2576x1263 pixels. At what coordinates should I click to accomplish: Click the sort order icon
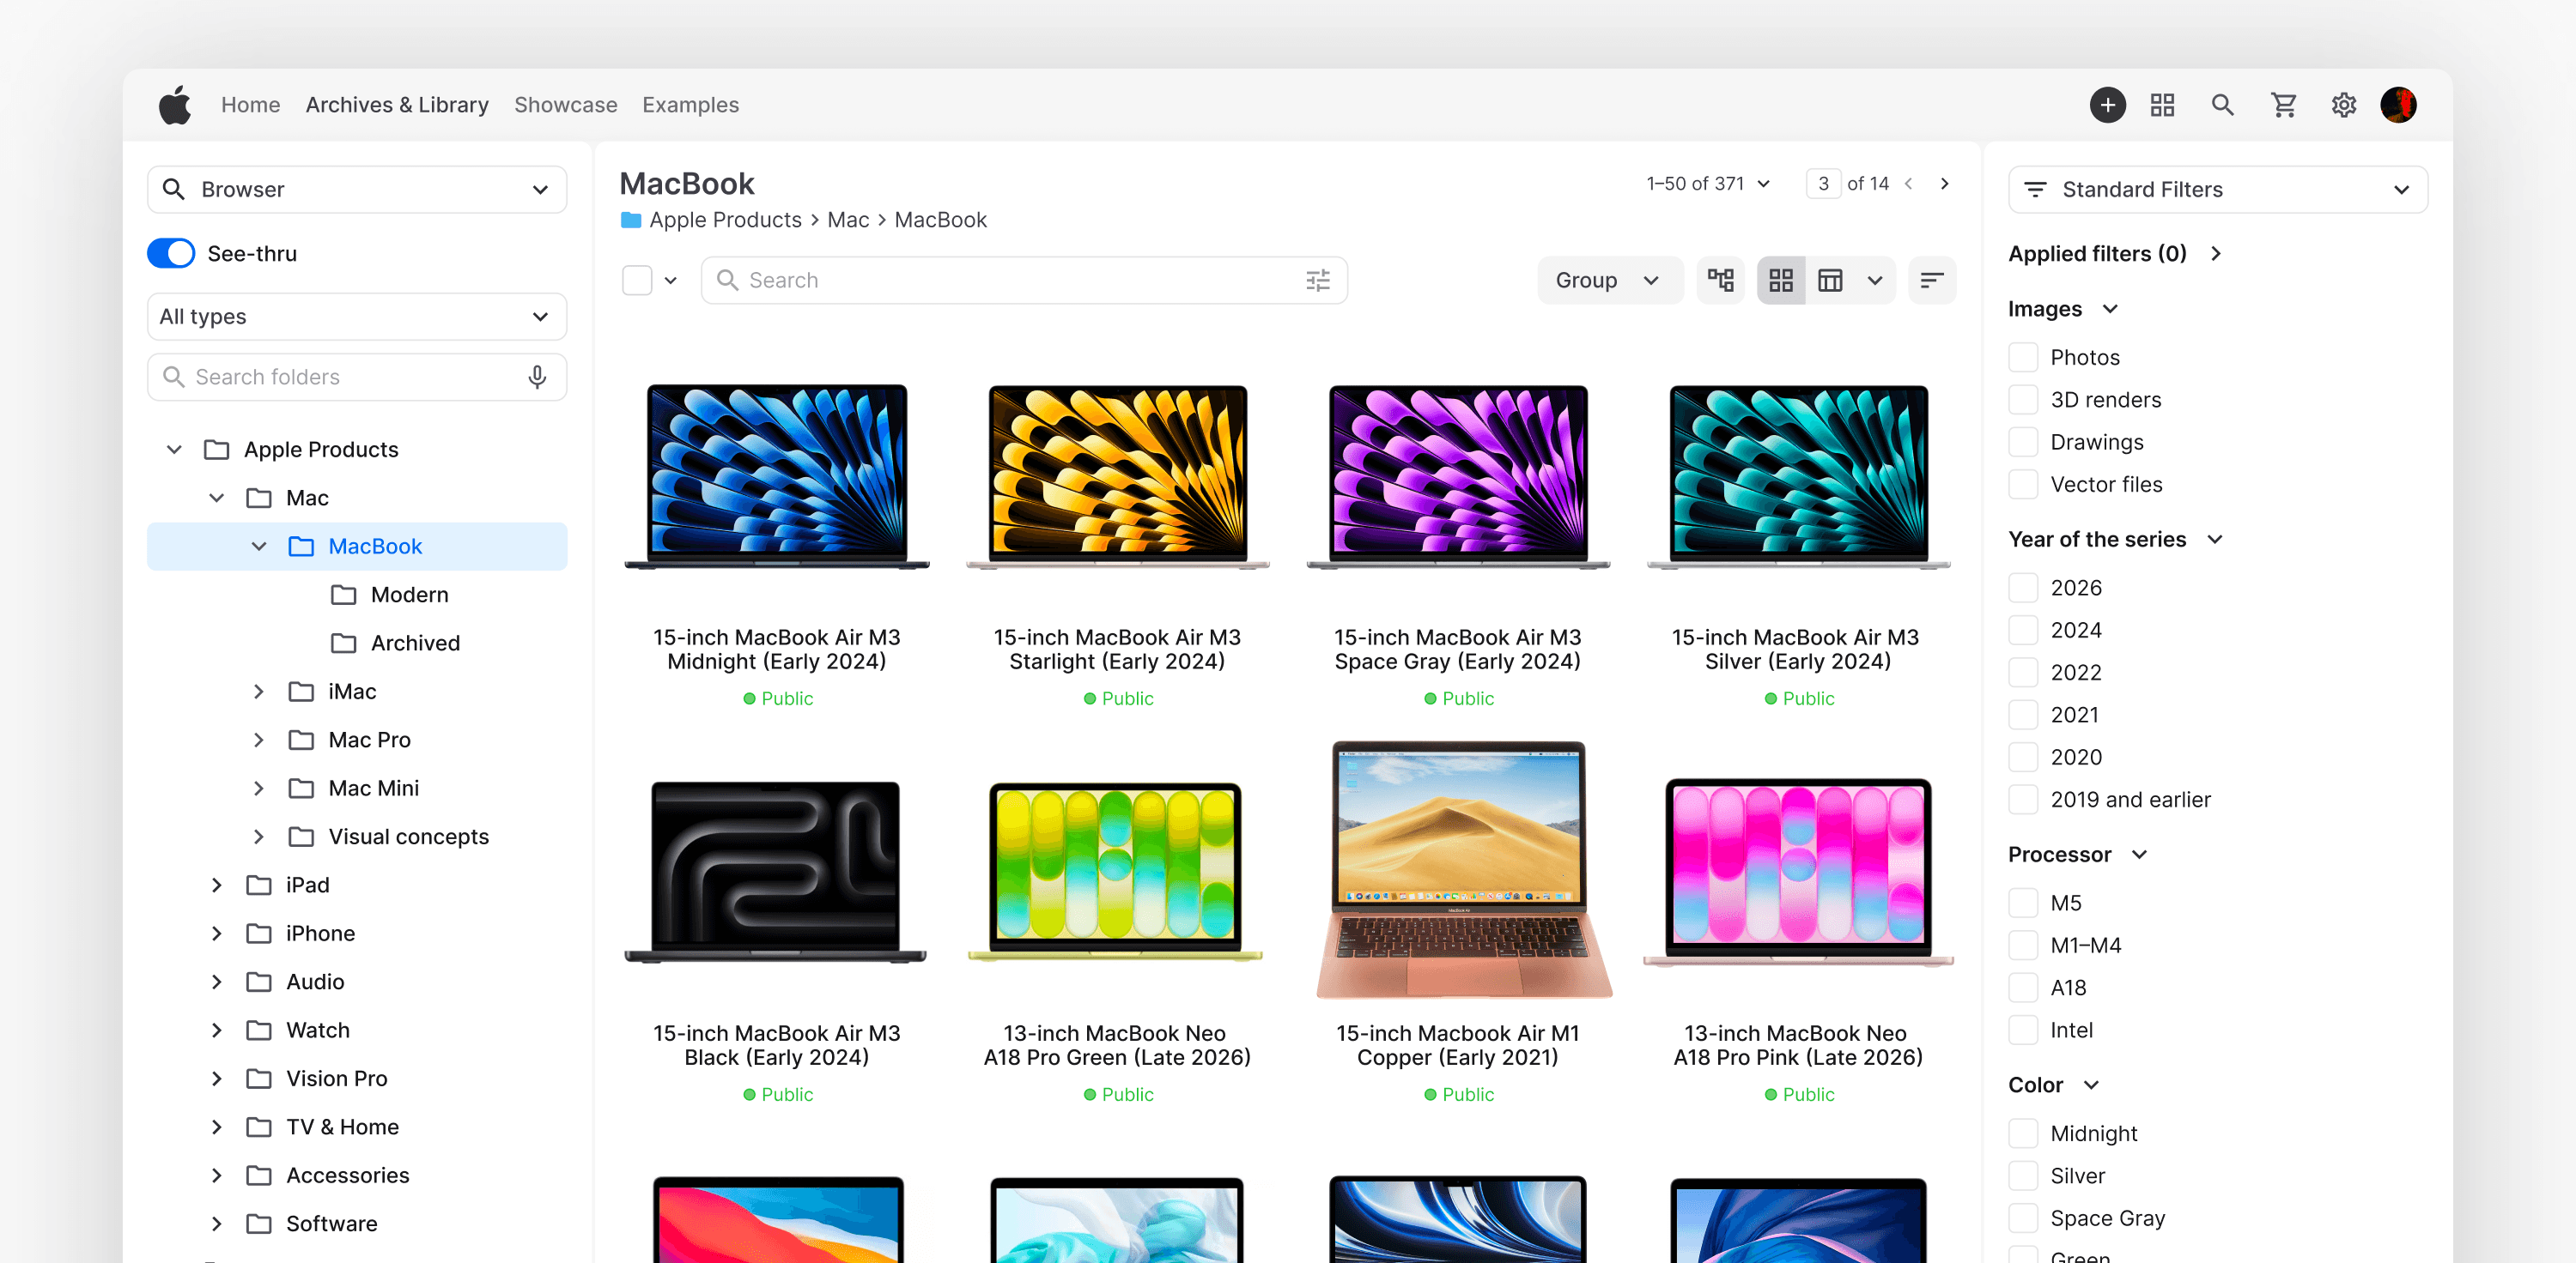(x=1932, y=281)
